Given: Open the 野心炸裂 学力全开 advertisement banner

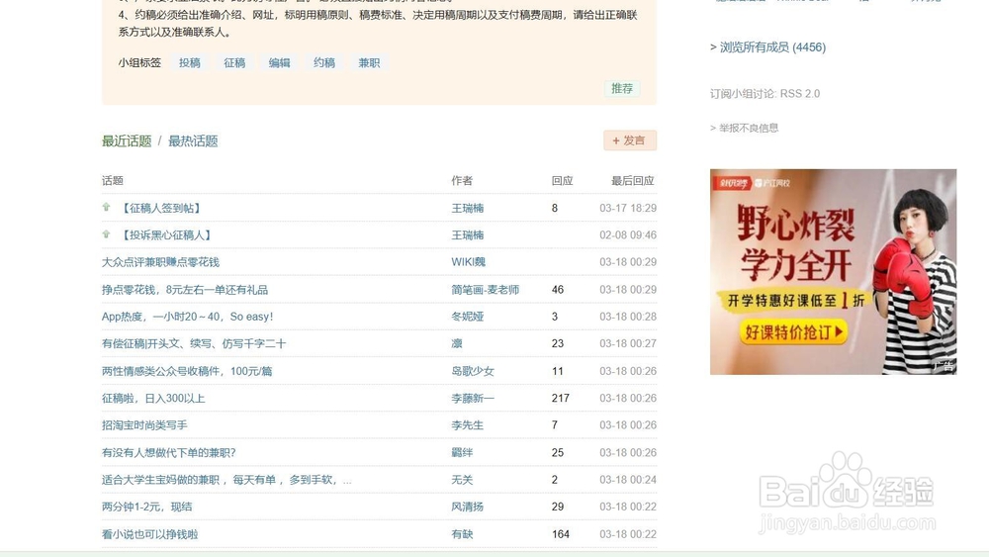Looking at the screenshot, I should (833, 271).
